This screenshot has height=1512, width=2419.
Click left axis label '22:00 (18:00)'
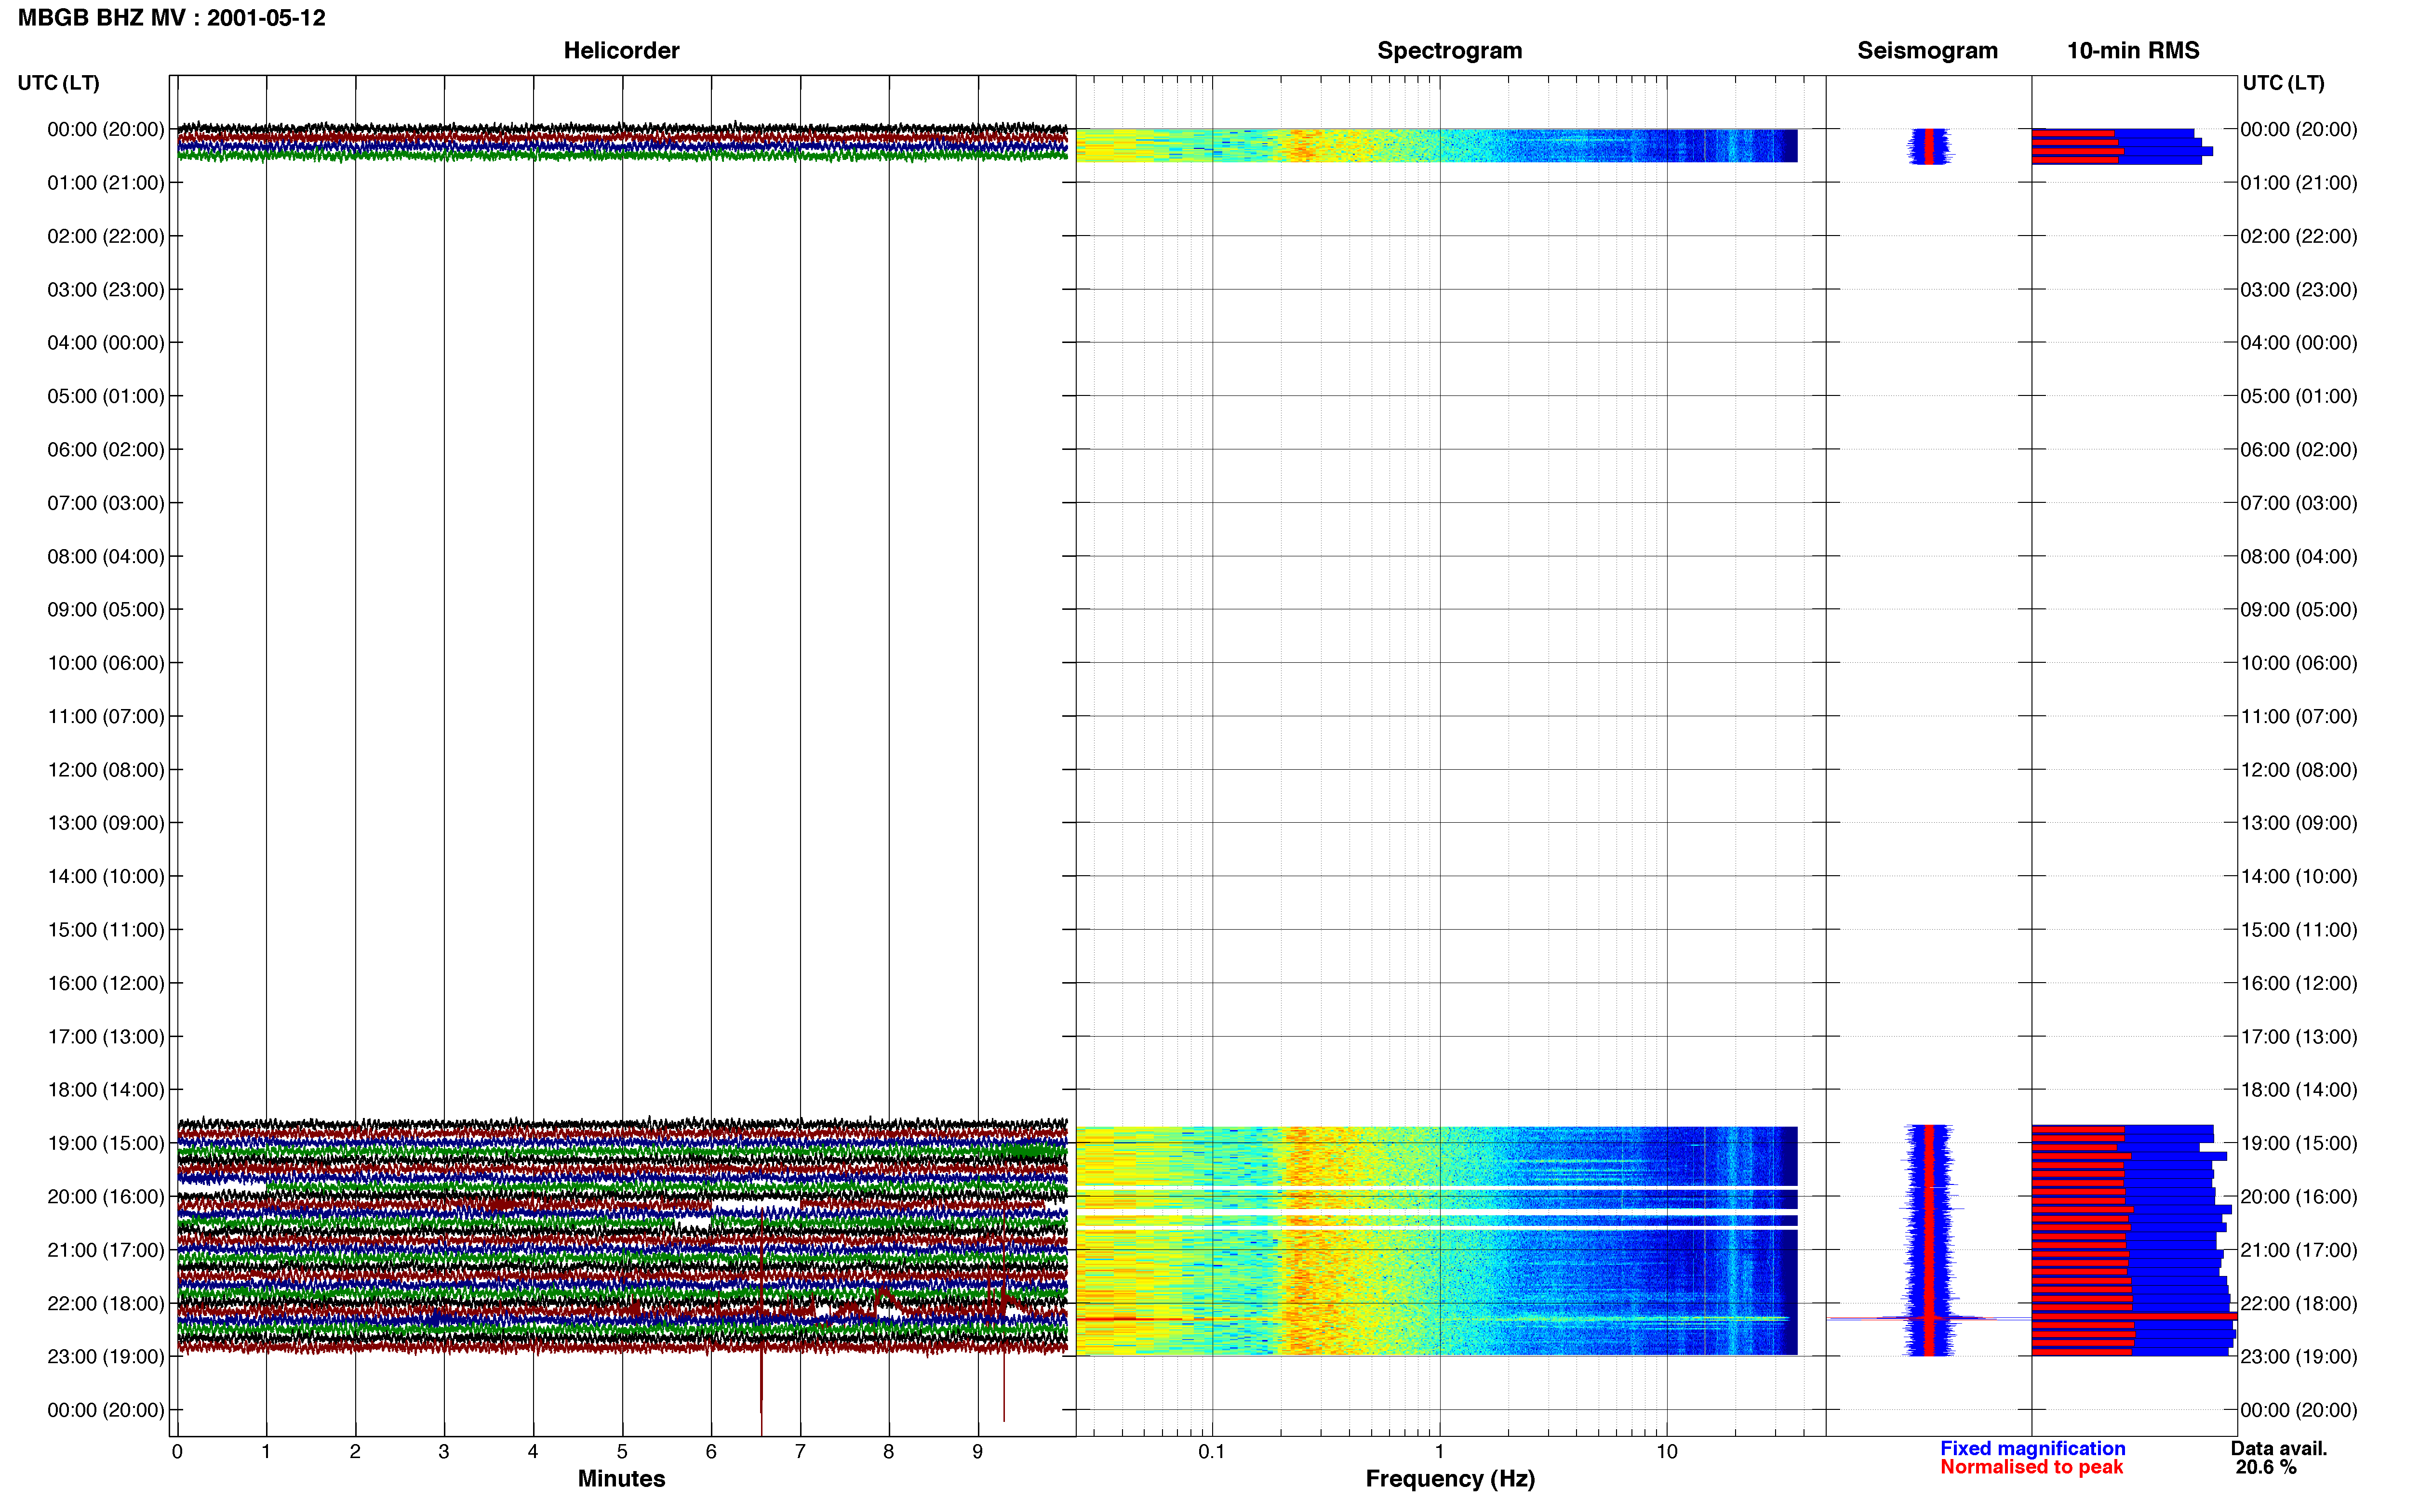[106, 1303]
